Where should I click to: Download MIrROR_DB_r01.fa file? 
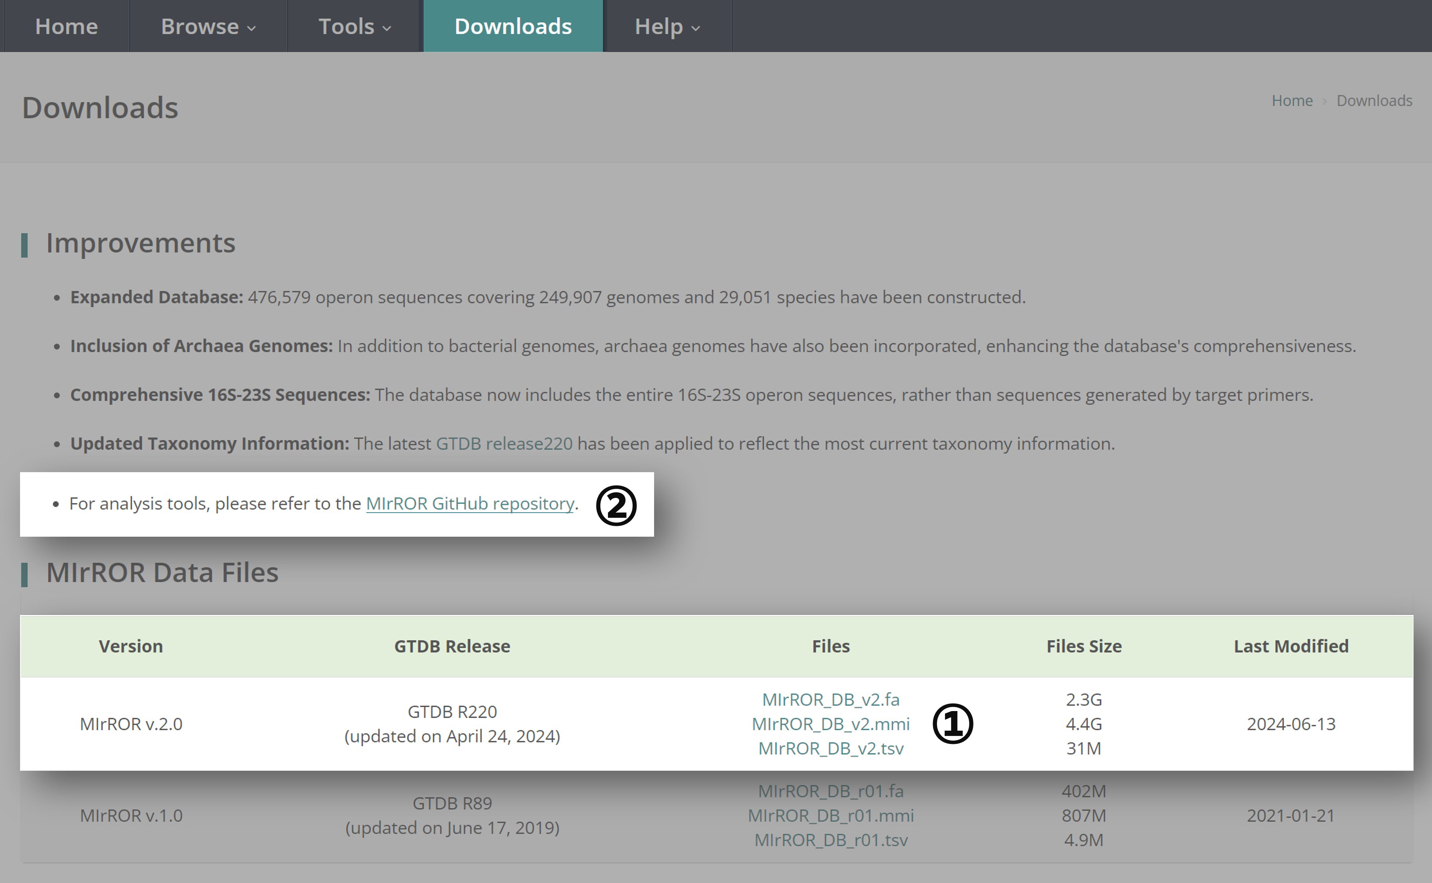830,791
